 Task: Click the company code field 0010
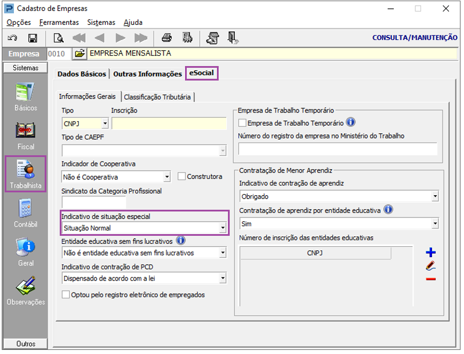point(59,54)
